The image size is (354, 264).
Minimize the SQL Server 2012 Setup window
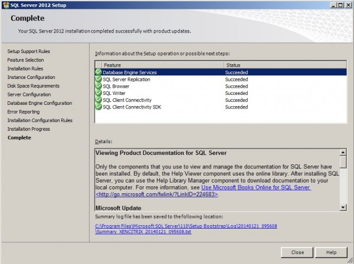pos(333,5)
